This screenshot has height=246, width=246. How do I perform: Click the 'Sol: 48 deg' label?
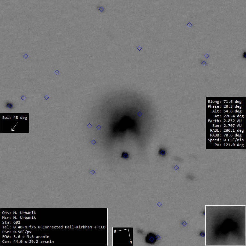click(x=15, y=118)
